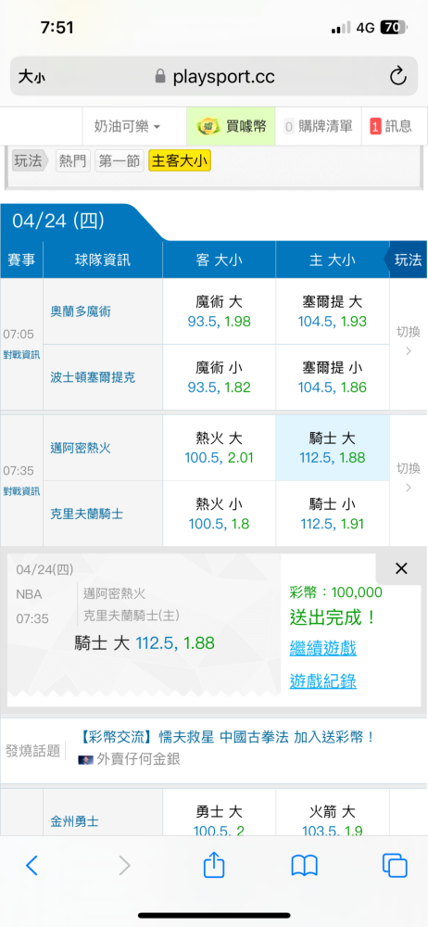Viewport: 428px width, 927px height.
Task: Show open tabs in Safari
Action: click(395, 866)
